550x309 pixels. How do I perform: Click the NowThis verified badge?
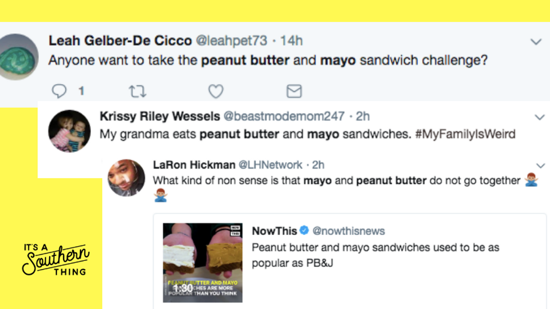tap(304, 230)
